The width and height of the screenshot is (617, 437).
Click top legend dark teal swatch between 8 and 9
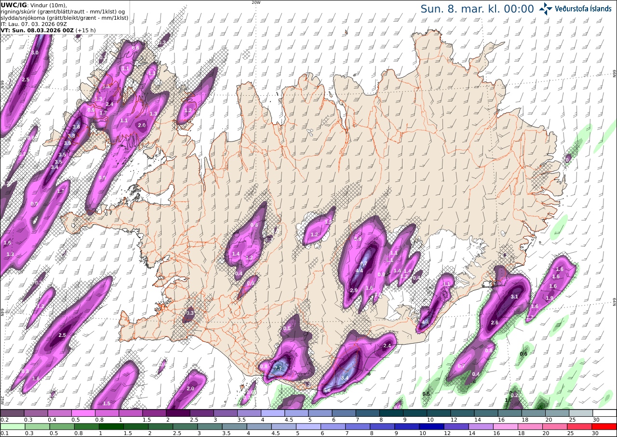(x=391, y=413)
